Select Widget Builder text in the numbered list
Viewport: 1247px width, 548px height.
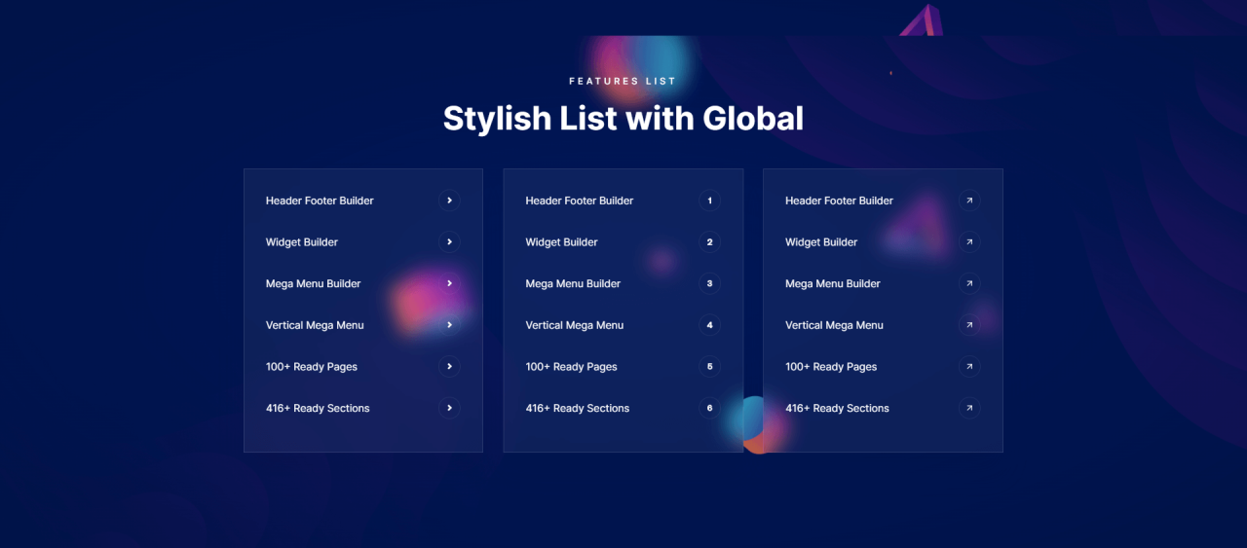coord(561,242)
